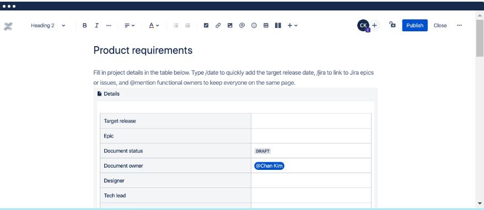Click the DRAFT status lozenge
Viewport: 484px width, 210px height.
(x=262, y=151)
